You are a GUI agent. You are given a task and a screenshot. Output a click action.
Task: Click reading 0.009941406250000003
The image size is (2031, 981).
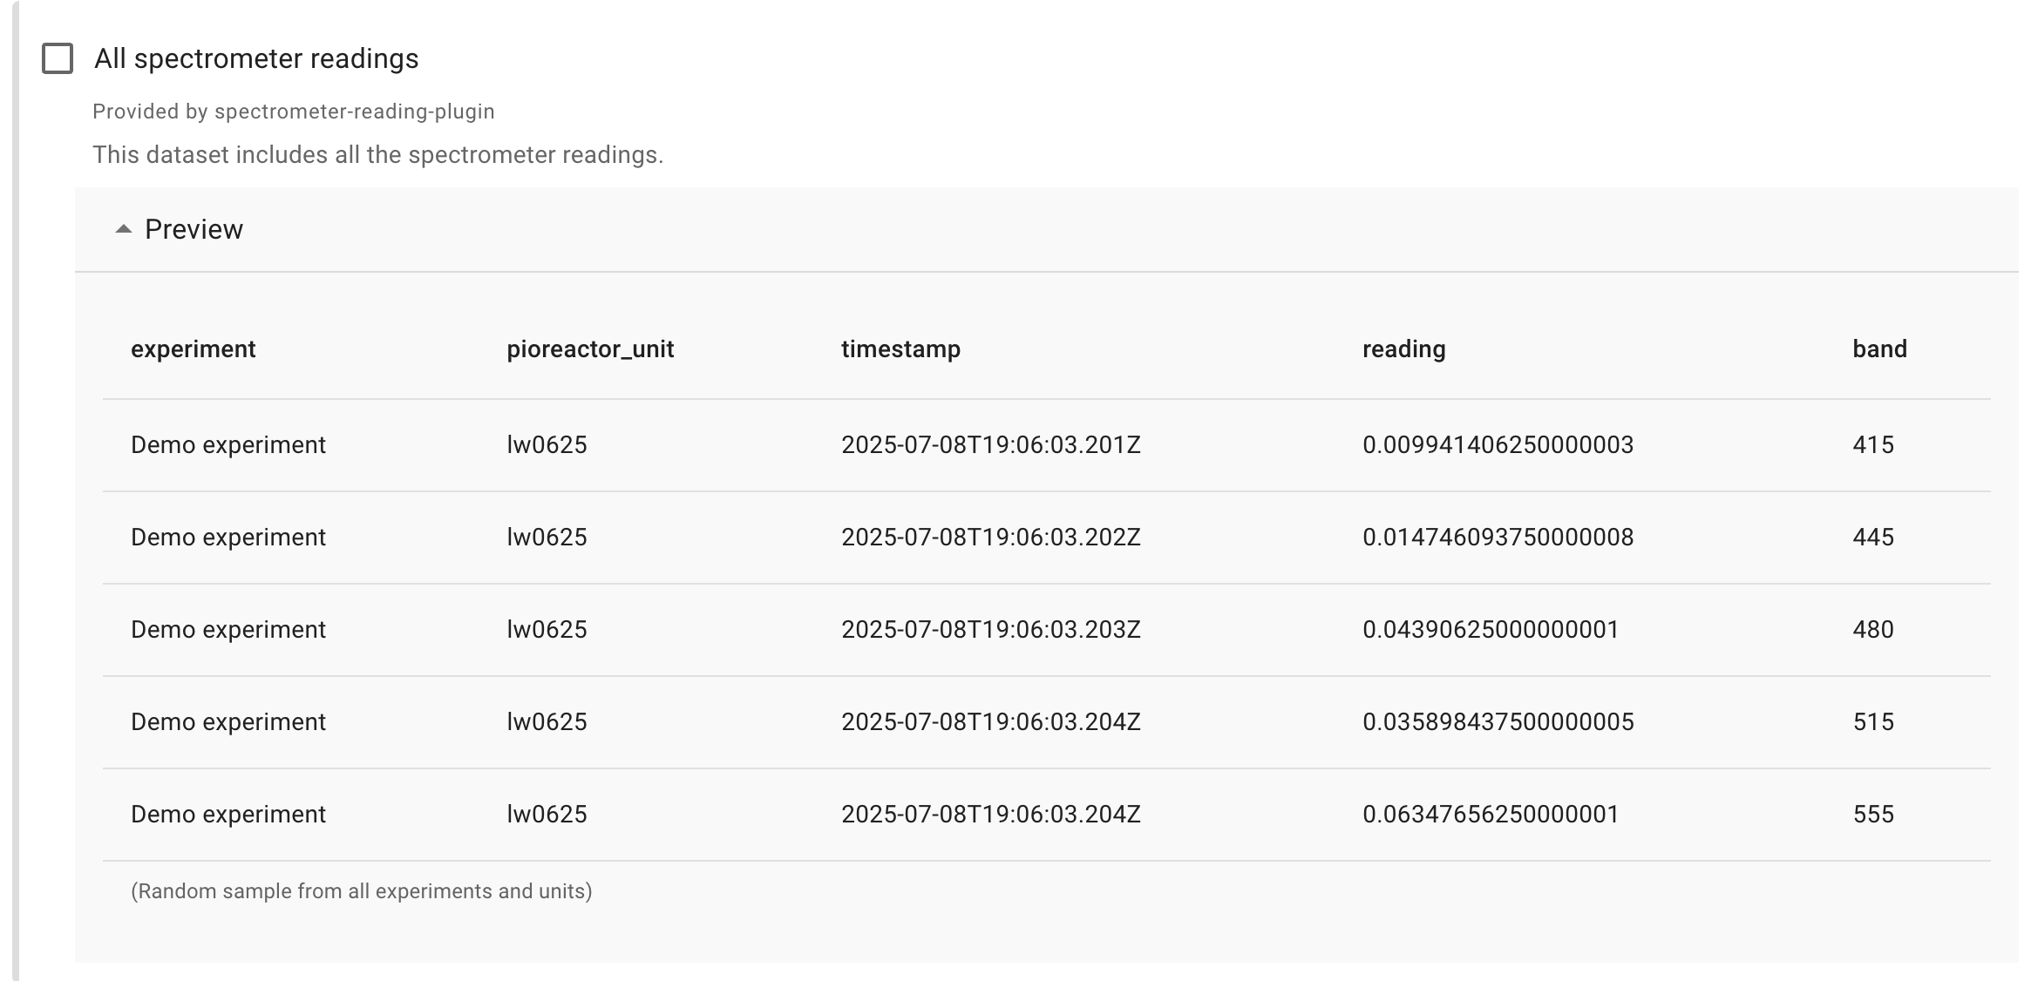[x=1498, y=445]
